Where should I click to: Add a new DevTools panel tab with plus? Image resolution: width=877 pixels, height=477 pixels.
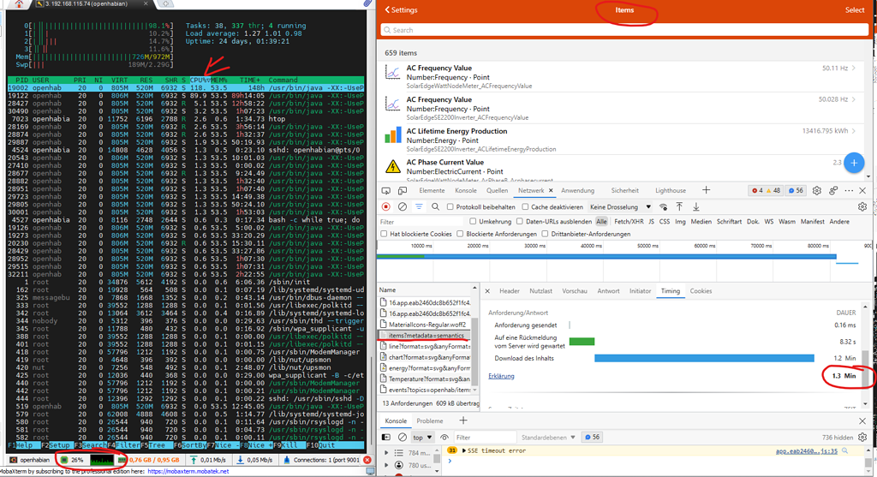(706, 190)
